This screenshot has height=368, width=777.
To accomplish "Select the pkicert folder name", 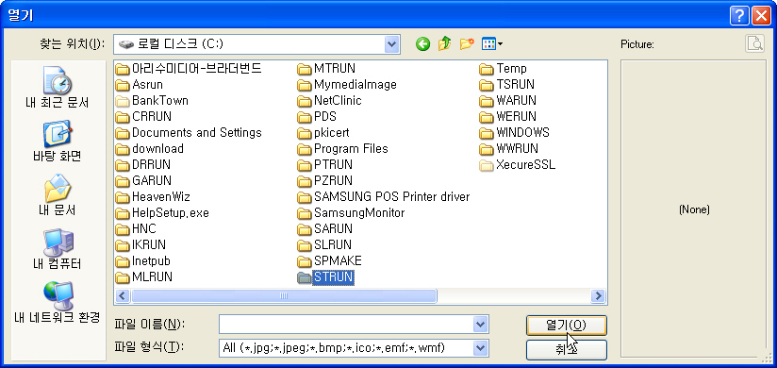I will click(332, 133).
